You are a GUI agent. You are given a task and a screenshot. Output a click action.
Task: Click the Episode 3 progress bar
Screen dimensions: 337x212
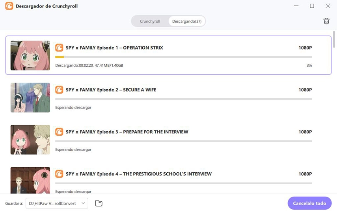coord(184,141)
